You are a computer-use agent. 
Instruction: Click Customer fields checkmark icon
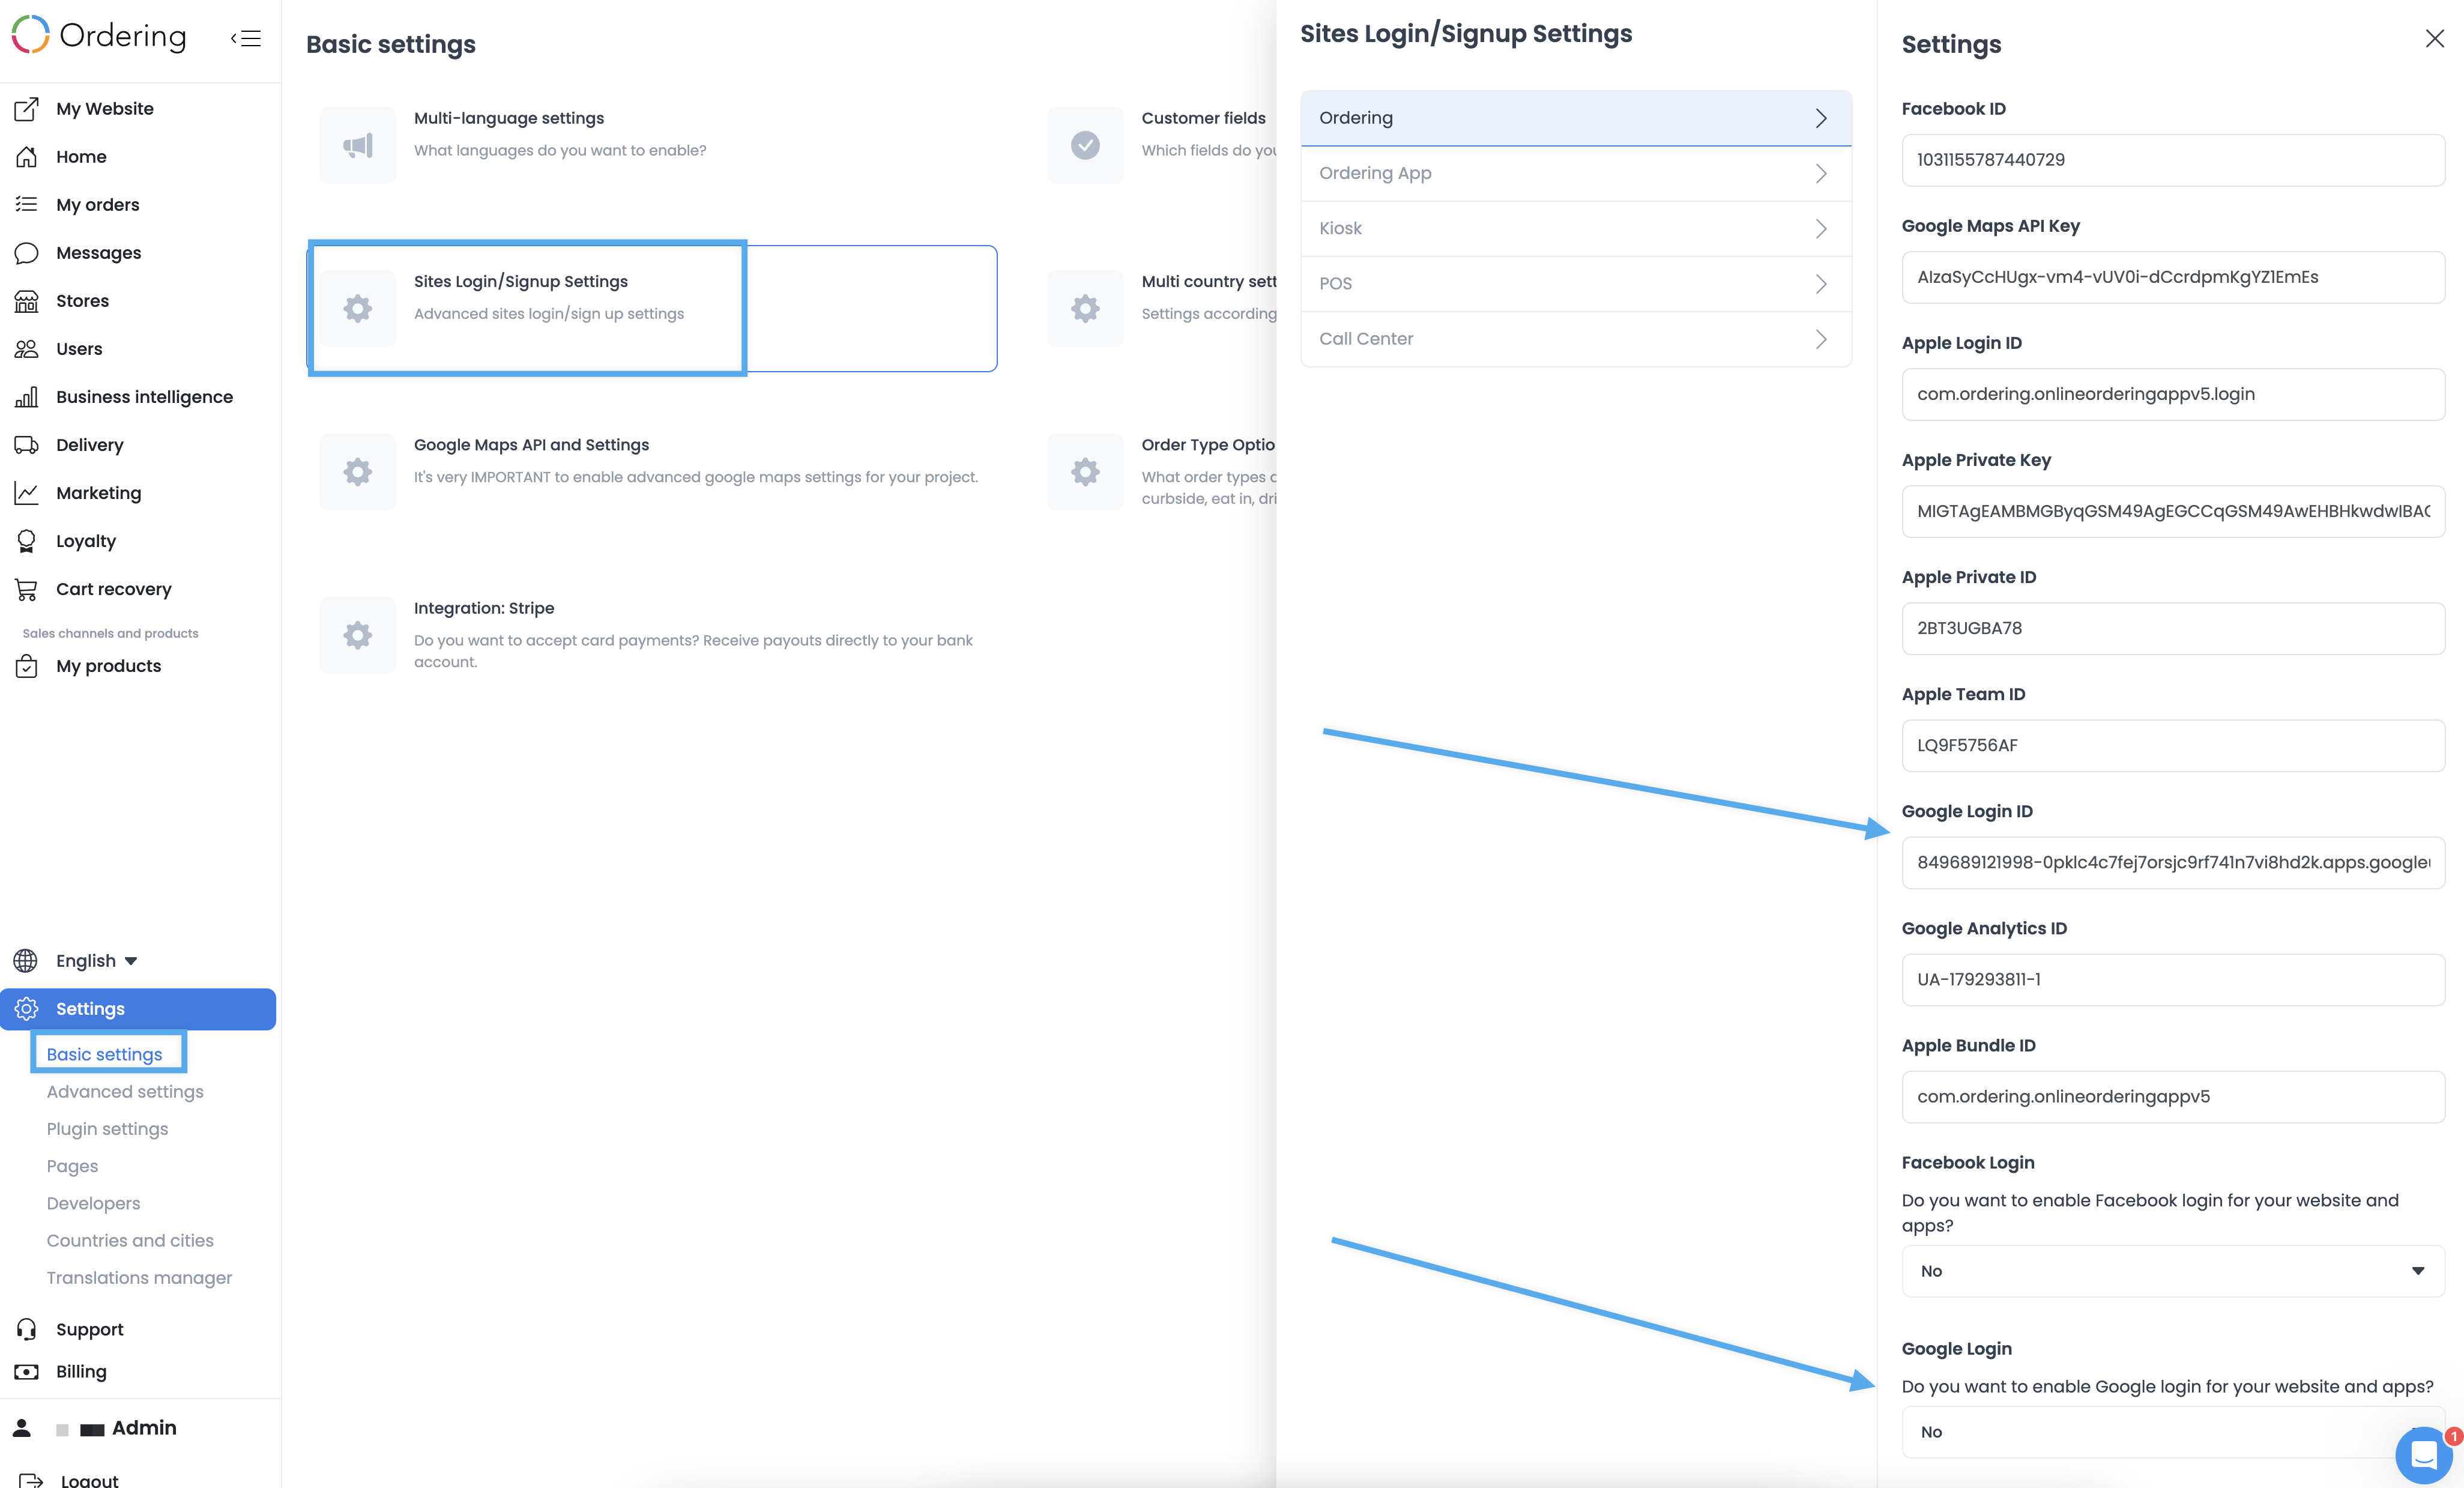pos(1085,145)
